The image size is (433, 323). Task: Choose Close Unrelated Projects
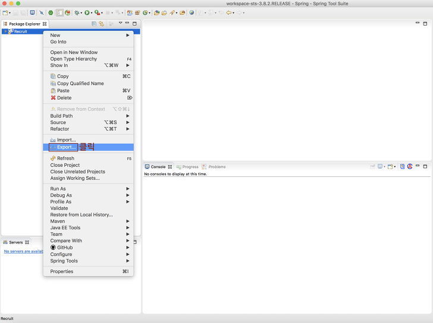pos(89,172)
